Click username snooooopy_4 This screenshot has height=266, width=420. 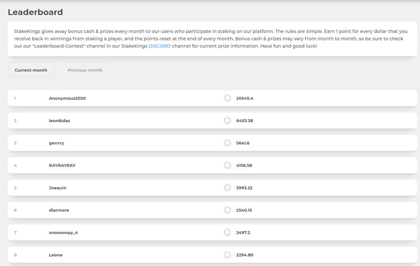point(63,232)
